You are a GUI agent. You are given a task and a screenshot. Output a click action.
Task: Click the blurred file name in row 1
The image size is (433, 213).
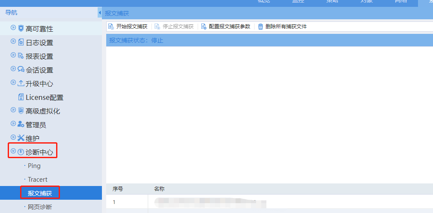coord(210,203)
